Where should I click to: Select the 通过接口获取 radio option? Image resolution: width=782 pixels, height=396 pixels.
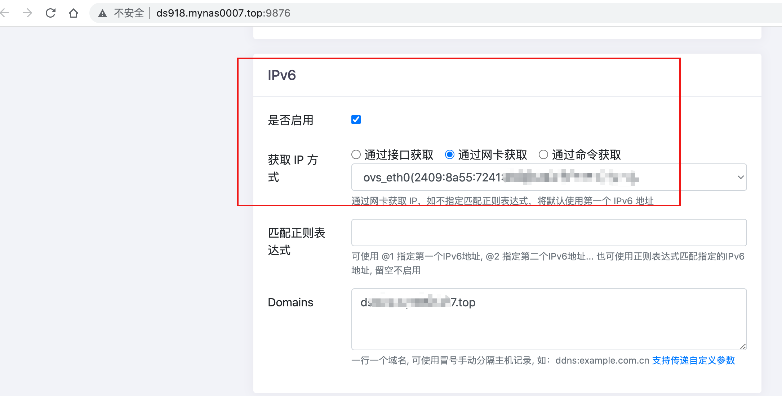coord(356,155)
